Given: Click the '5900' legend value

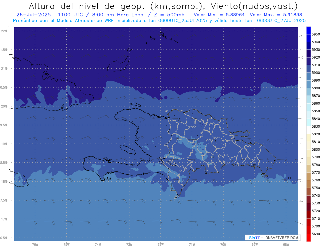Looking at the screenshot, I should click(316, 73).
